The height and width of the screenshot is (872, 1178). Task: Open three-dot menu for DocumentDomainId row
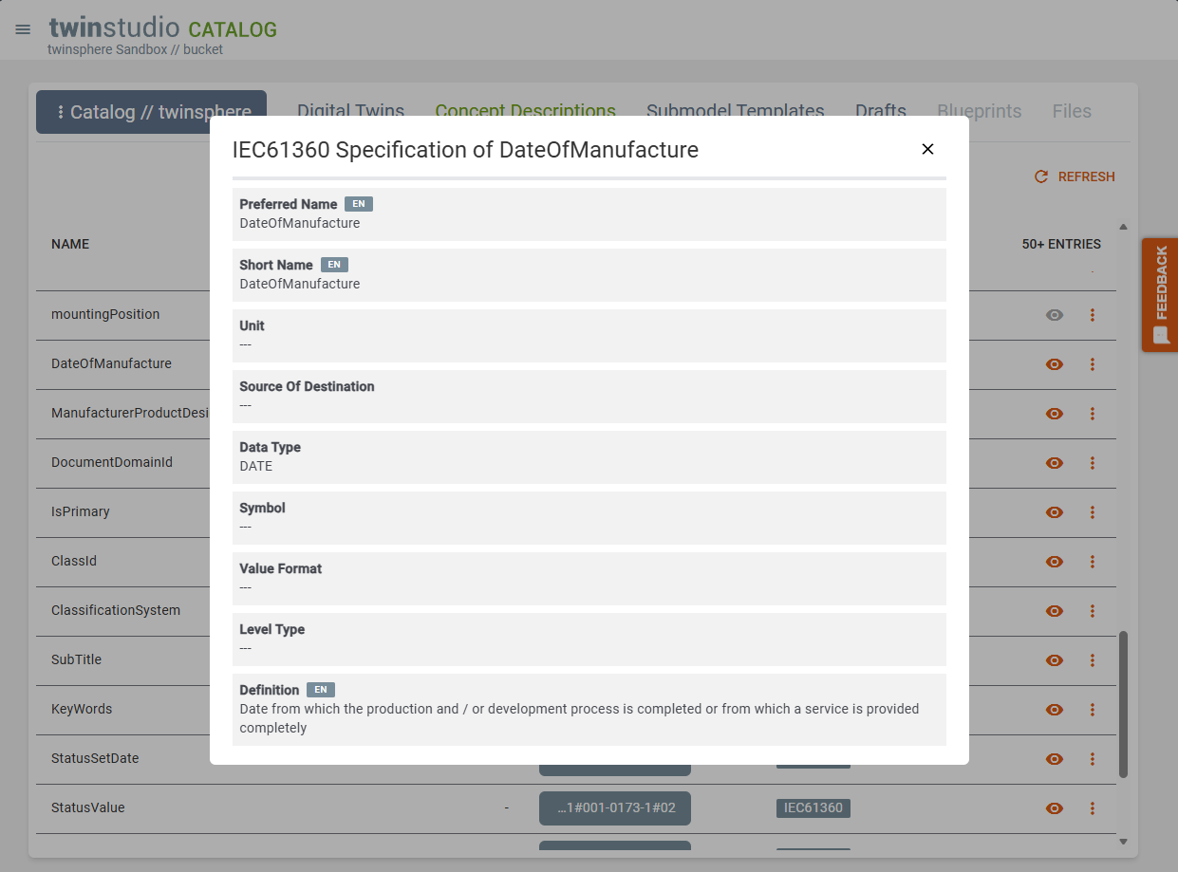(x=1093, y=463)
